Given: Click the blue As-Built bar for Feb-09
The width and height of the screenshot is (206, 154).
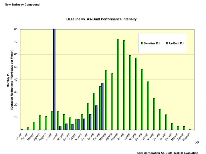Looking at the screenshot, I should coord(102,106).
